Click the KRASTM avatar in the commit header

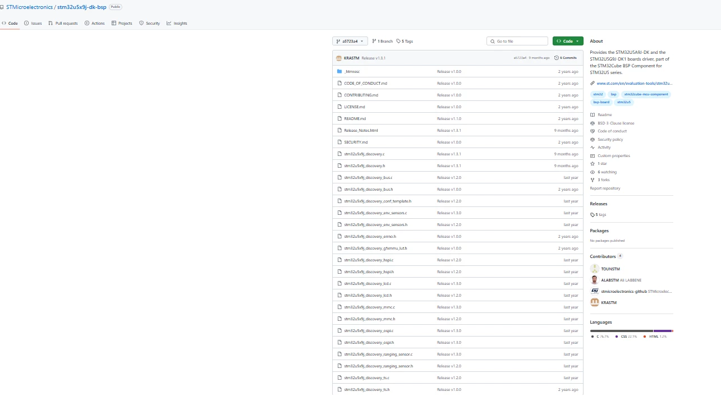coord(339,58)
